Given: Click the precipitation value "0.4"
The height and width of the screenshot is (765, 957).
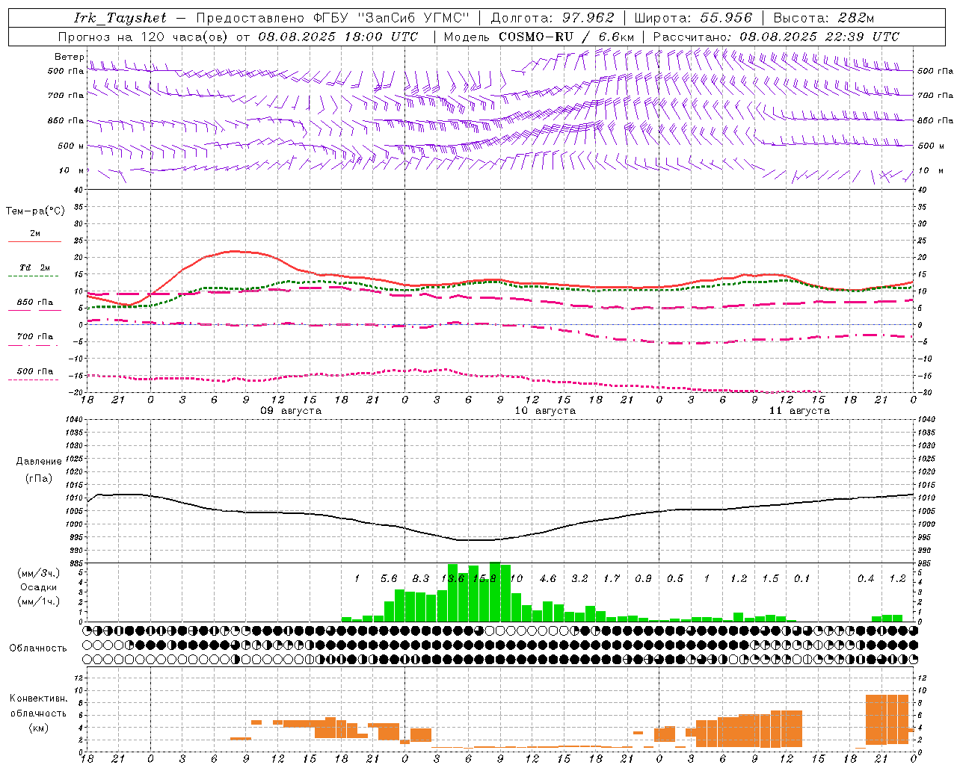Looking at the screenshot, I should coord(866,579).
